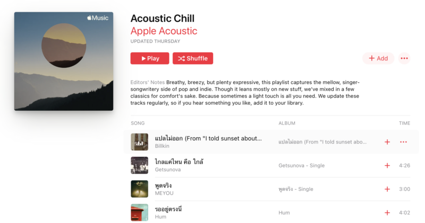The width and height of the screenshot is (425, 223).
Task: Play the Acoustic Chill playlist
Action: [x=150, y=58]
